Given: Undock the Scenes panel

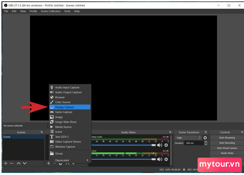Looking at the screenshot, I should click(41, 132).
